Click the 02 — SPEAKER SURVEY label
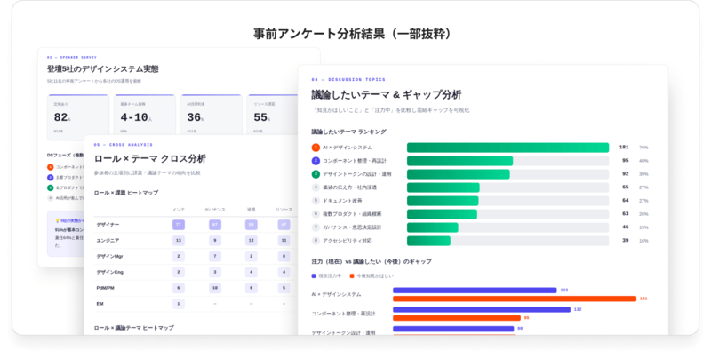 click(72, 58)
